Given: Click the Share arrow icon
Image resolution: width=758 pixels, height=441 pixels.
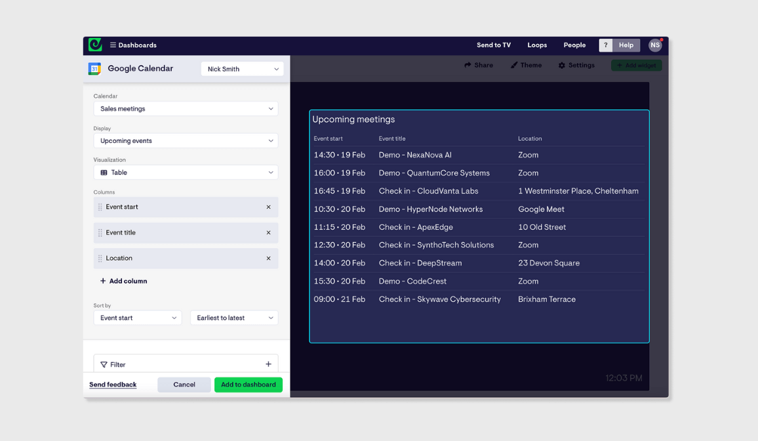Looking at the screenshot, I should pyautogui.click(x=468, y=65).
